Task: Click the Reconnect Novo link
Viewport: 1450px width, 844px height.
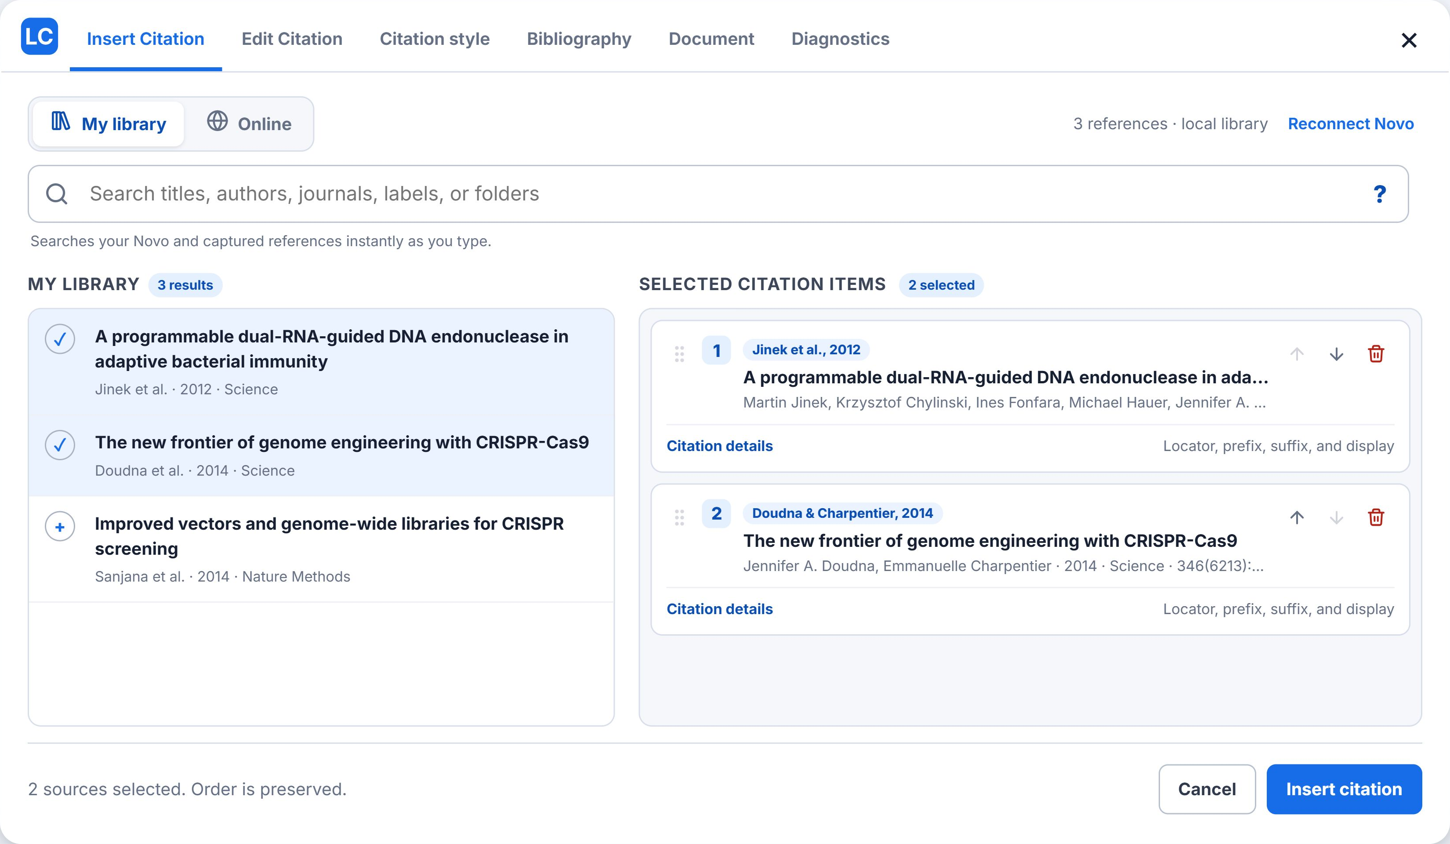Action: (1350, 124)
